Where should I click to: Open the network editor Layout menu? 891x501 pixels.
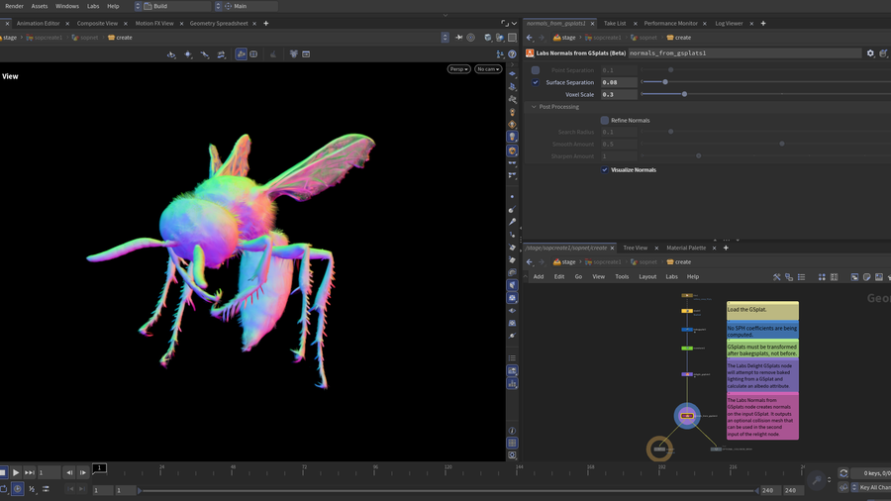(647, 276)
